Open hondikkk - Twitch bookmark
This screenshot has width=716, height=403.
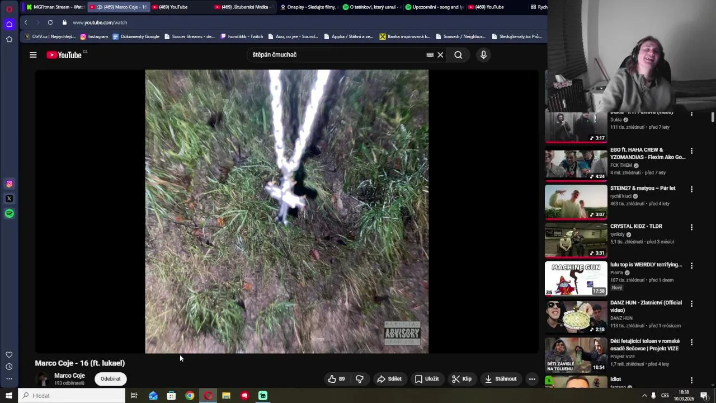click(x=242, y=36)
